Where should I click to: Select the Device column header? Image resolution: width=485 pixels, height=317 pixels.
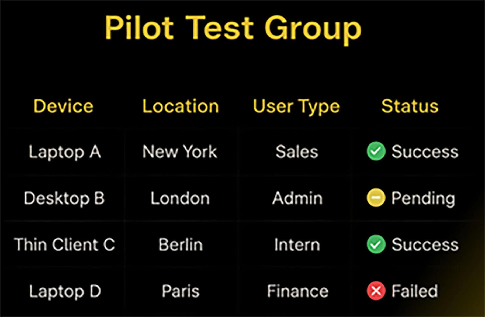click(64, 106)
